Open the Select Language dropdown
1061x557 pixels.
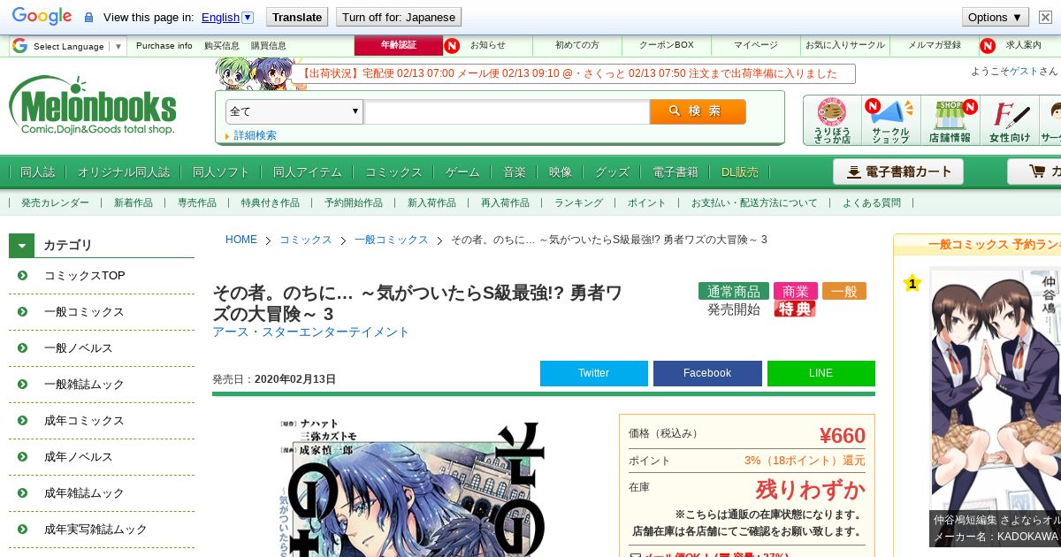point(68,46)
